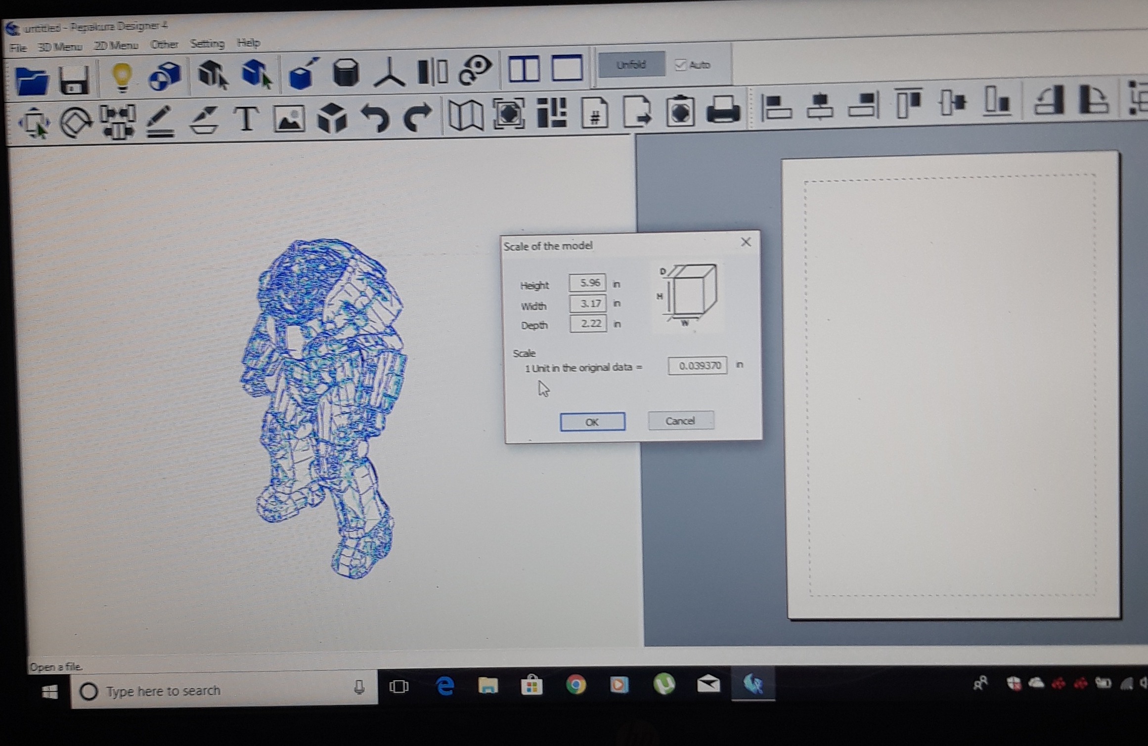The width and height of the screenshot is (1148, 746).
Task: Click the Height value field
Action: (x=587, y=283)
